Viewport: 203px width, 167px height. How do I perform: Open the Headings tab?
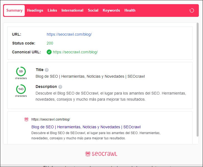click(35, 11)
